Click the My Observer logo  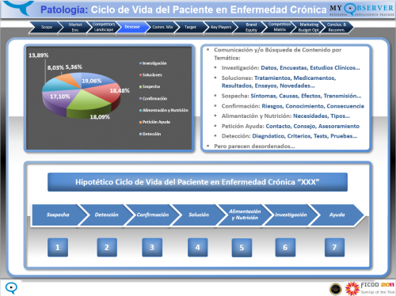(x=362, y=9)
